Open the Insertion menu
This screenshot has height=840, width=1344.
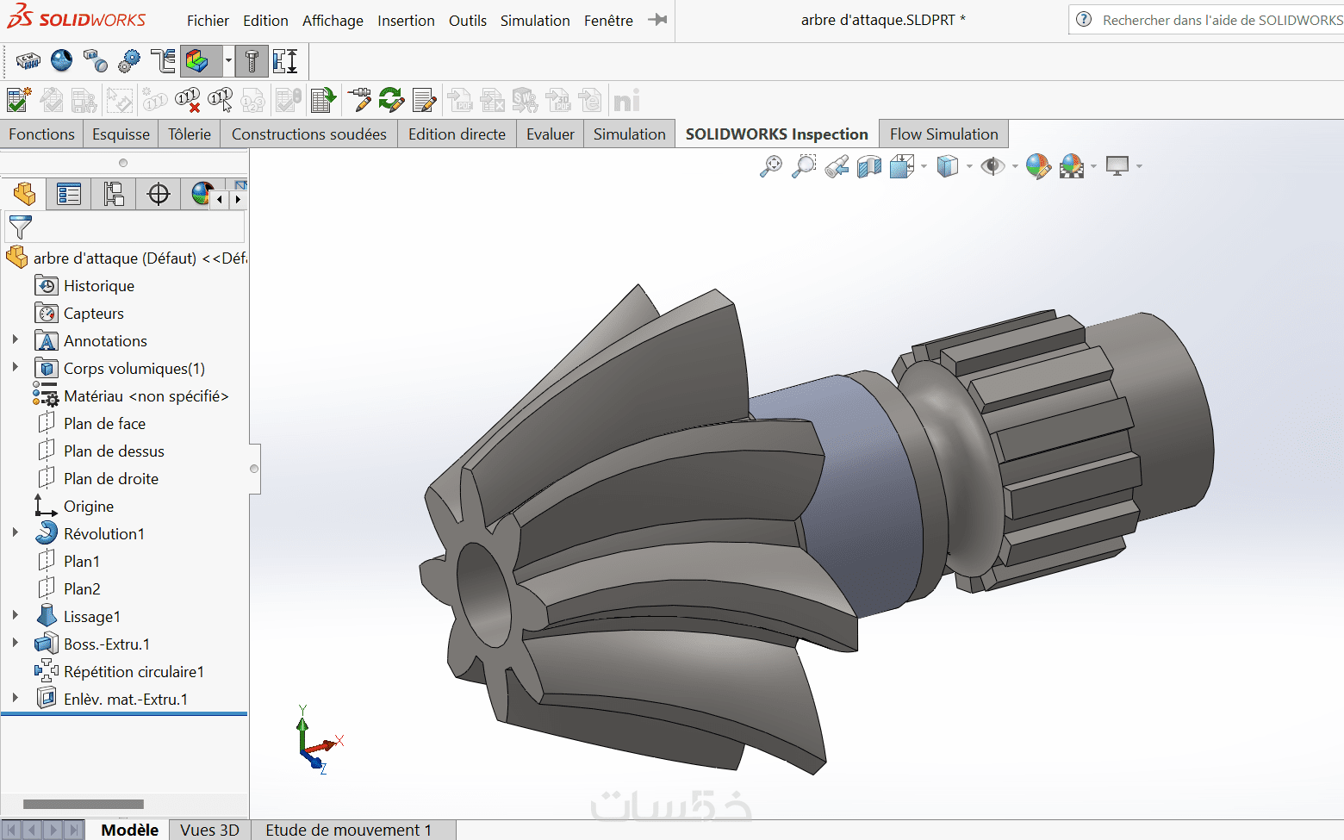(x=406, y=21)
